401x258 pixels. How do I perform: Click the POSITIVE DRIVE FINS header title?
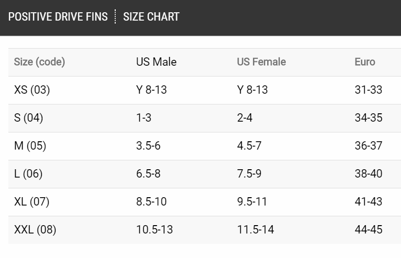click(58, 17)
